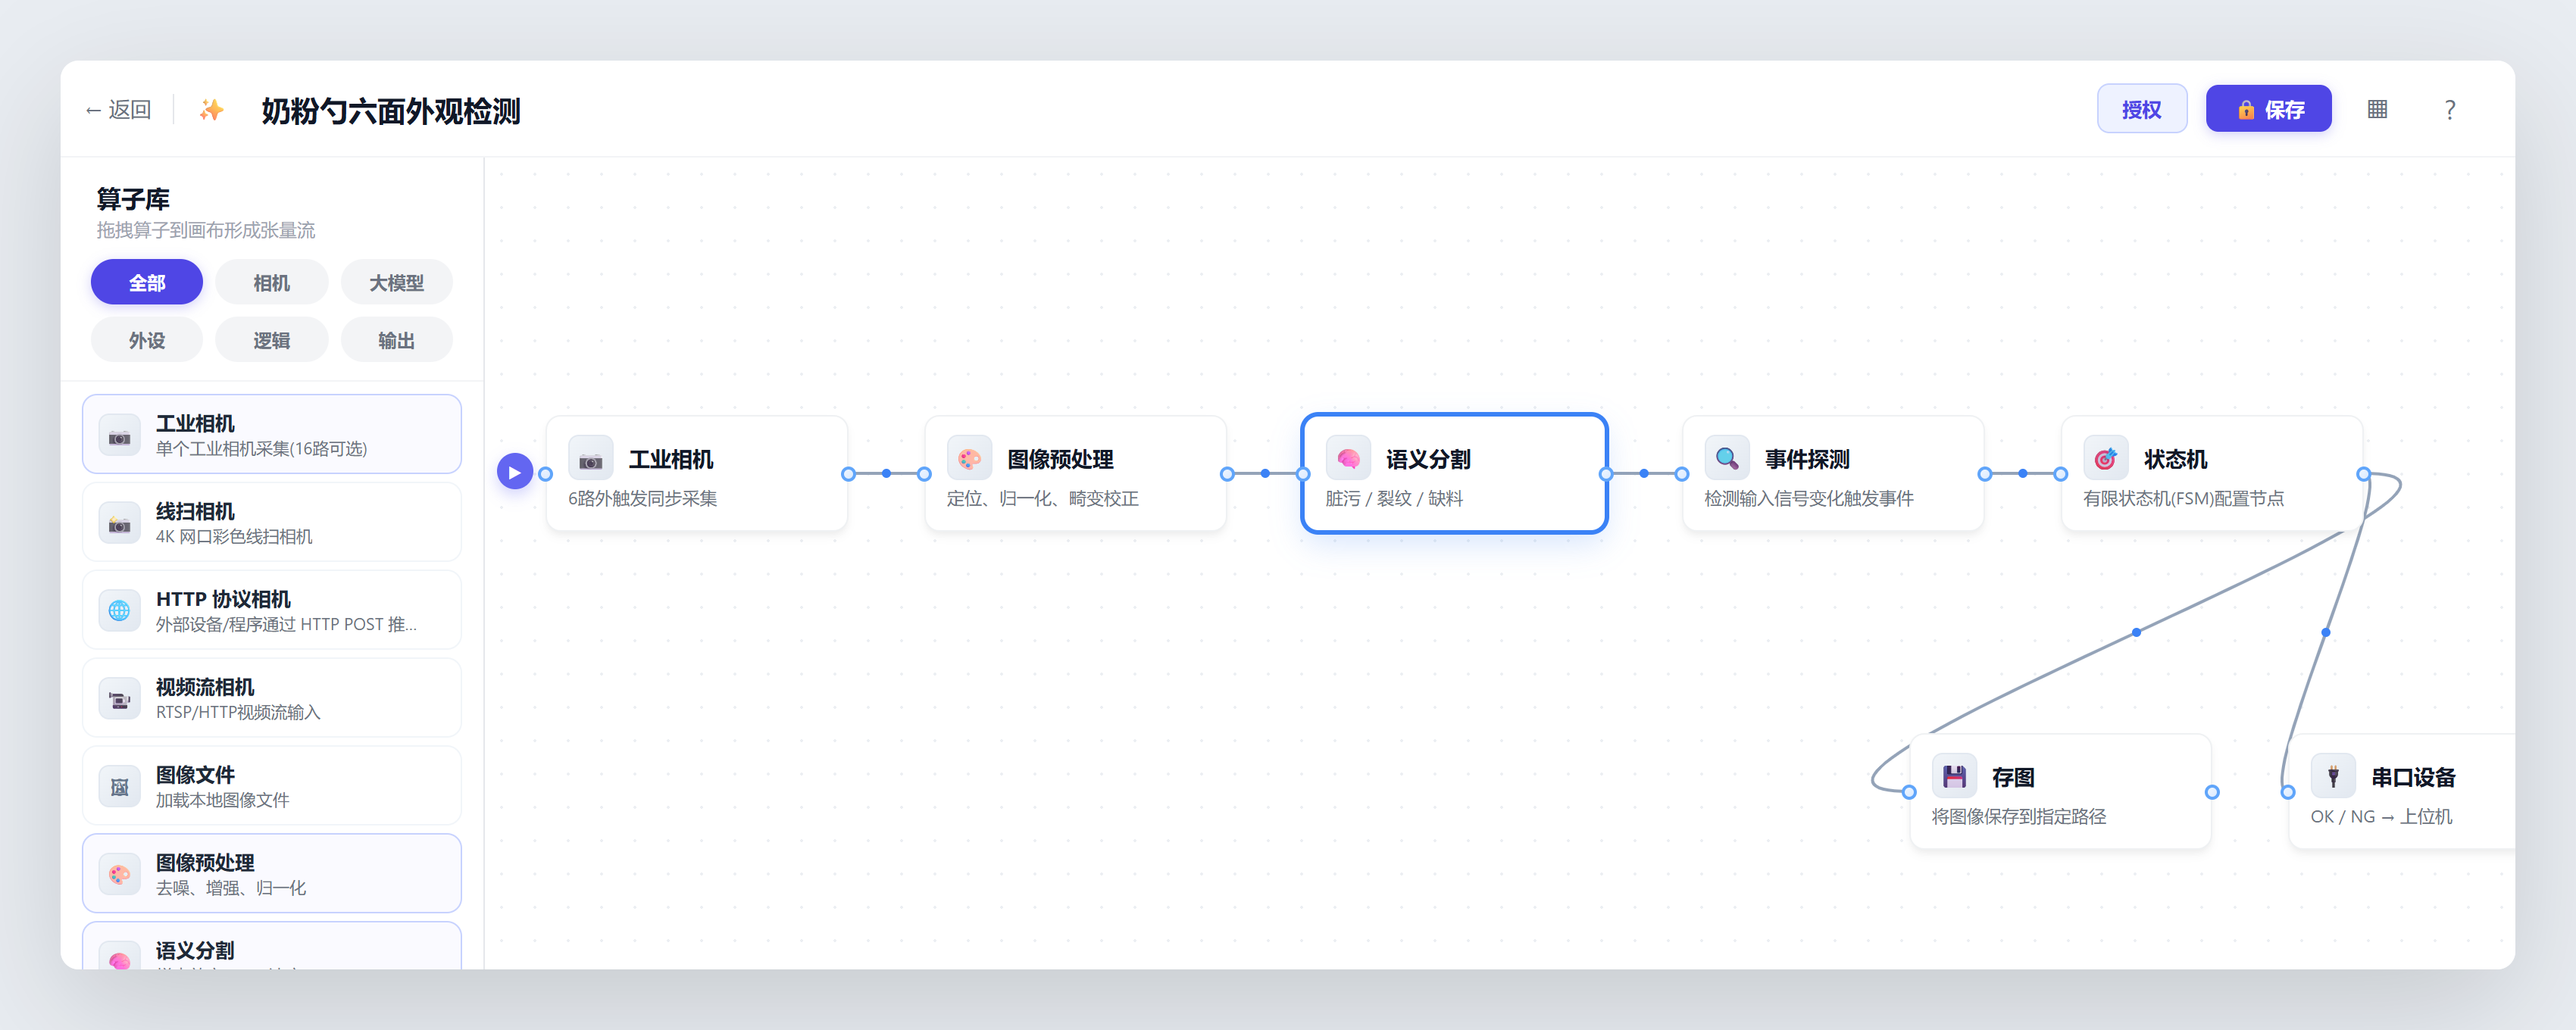Click midpoint handle between 图像预处理 and 语义分割
The width and height of the screenshot is (2576, 1030).
1265,474
